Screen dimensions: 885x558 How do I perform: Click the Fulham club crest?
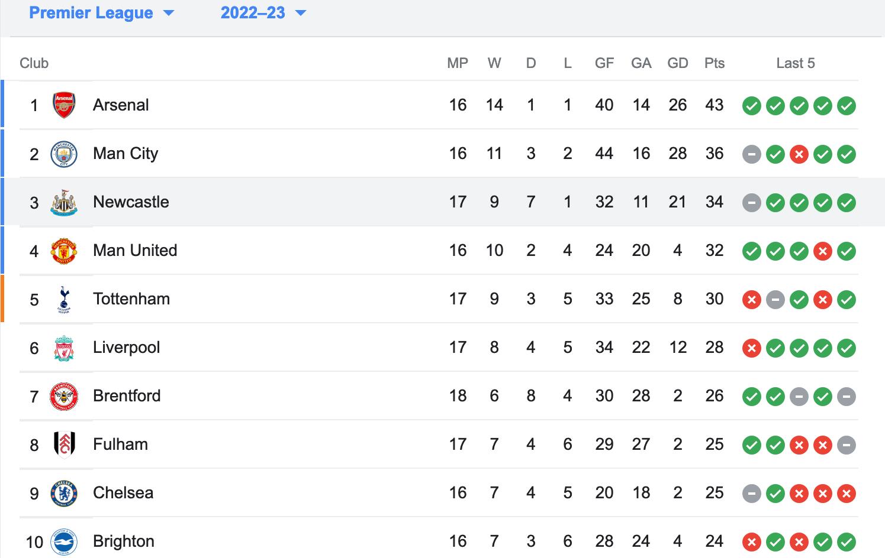click(64, 445)
